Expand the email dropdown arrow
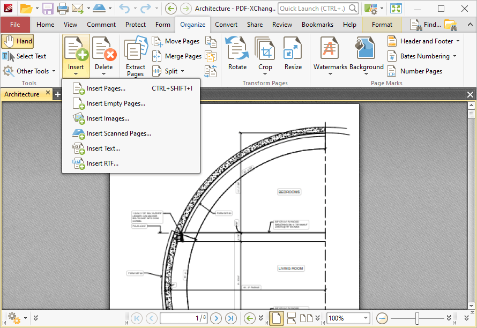477x328 pixels. pos(88,9)
